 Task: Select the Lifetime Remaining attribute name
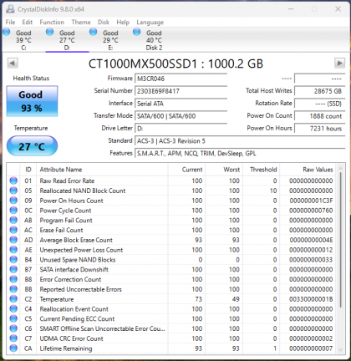(66, 348)
